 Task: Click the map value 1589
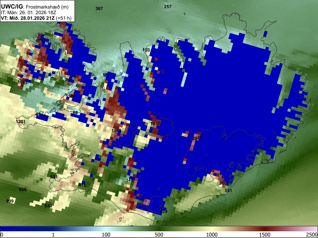(71, 95)
